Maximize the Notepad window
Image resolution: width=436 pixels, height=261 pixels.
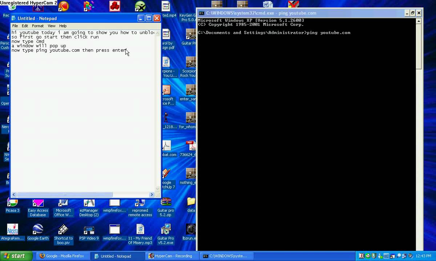[149, 18]
